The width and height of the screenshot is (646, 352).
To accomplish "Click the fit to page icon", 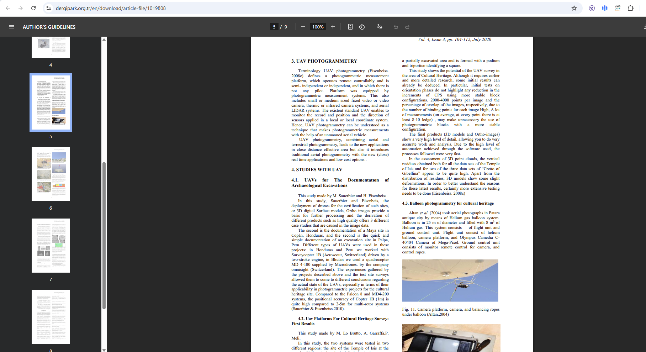I will click(350, 27).
